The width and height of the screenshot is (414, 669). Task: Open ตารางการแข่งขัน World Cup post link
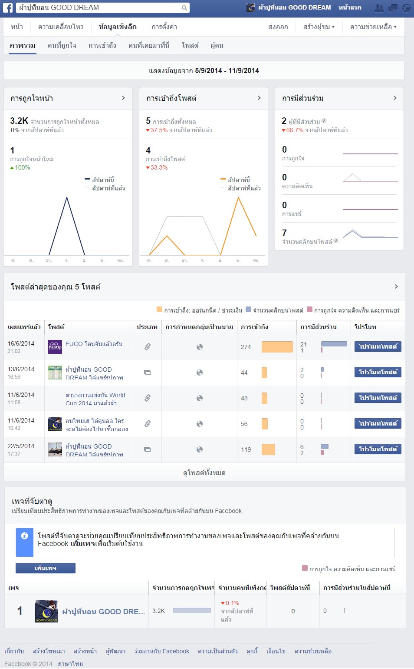[x=95, y=399]
